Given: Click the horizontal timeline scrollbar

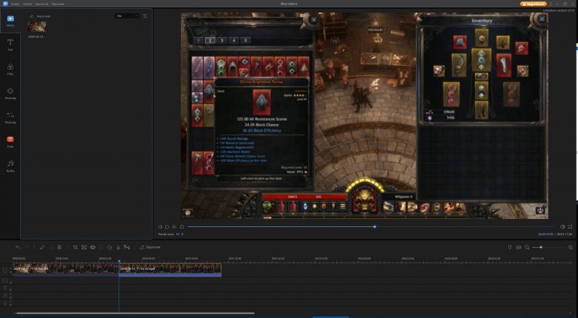Looking at the screenshot, I should tap(136, 314).
